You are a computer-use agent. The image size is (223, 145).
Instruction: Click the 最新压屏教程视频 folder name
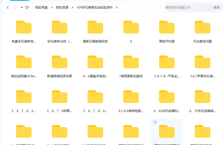click(95, 42)
